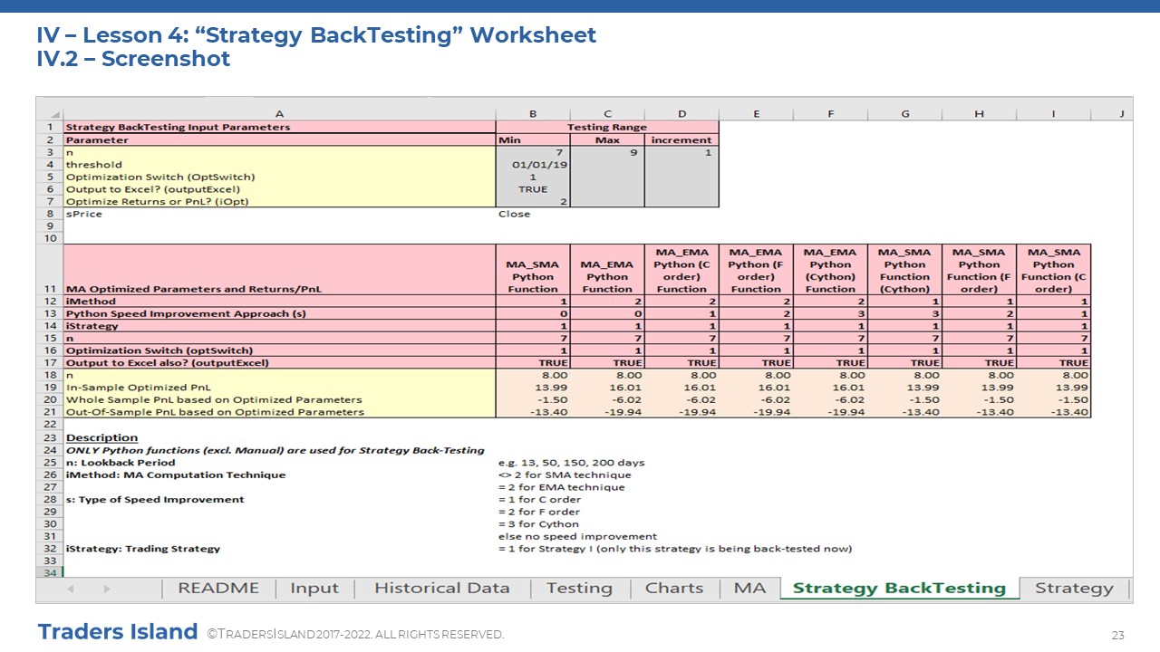Select column C header

click(x=607, y=114)
